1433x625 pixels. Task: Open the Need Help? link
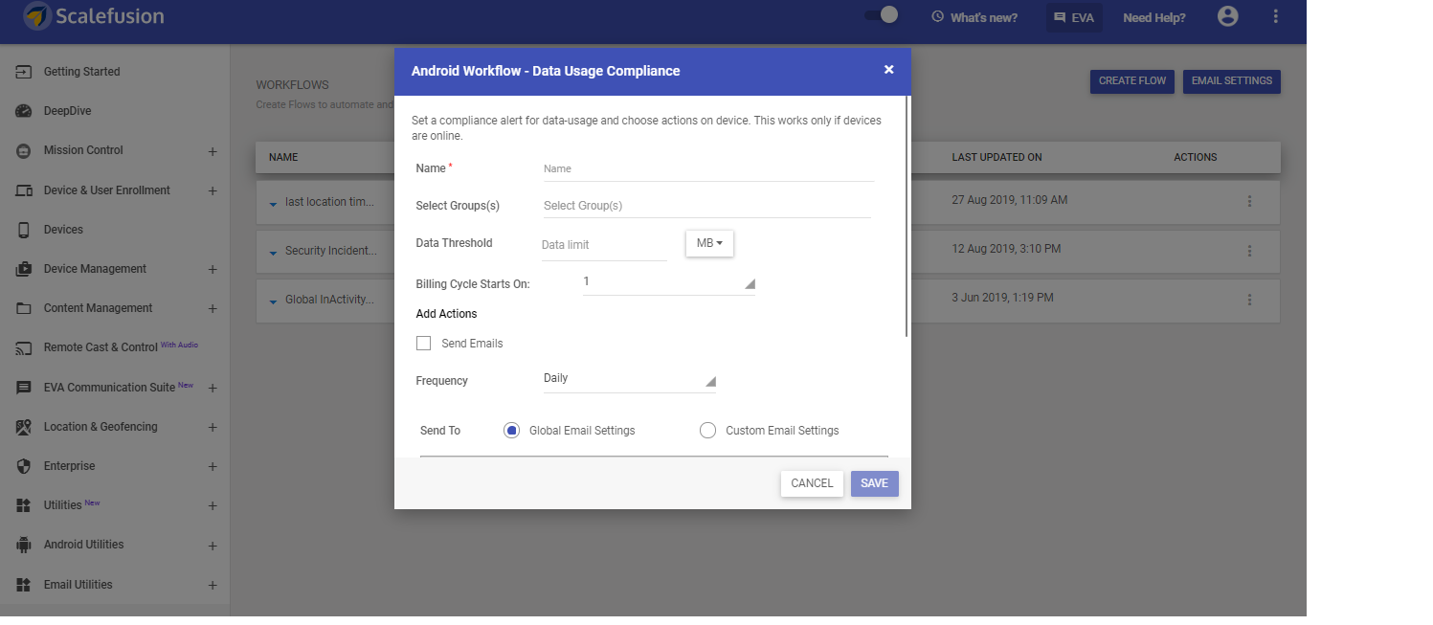(x=1153, y=17)
